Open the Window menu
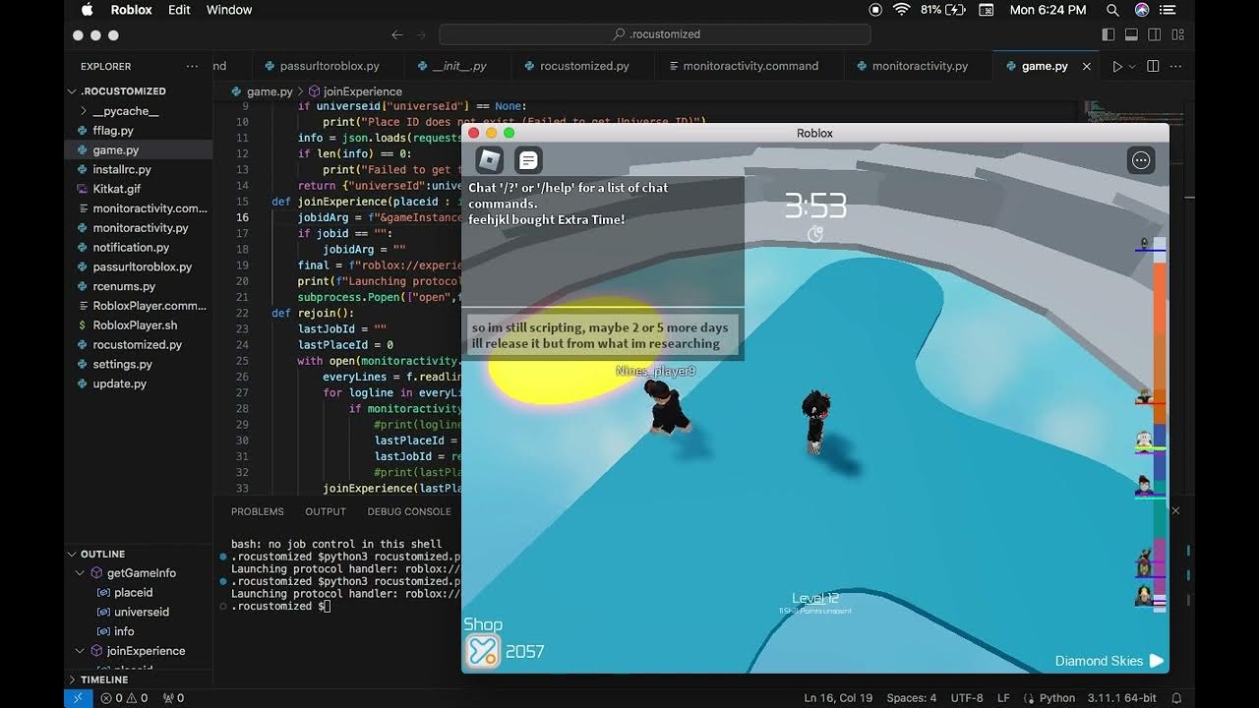Viewport: 1259px width, 708px height. coord(229,10)
